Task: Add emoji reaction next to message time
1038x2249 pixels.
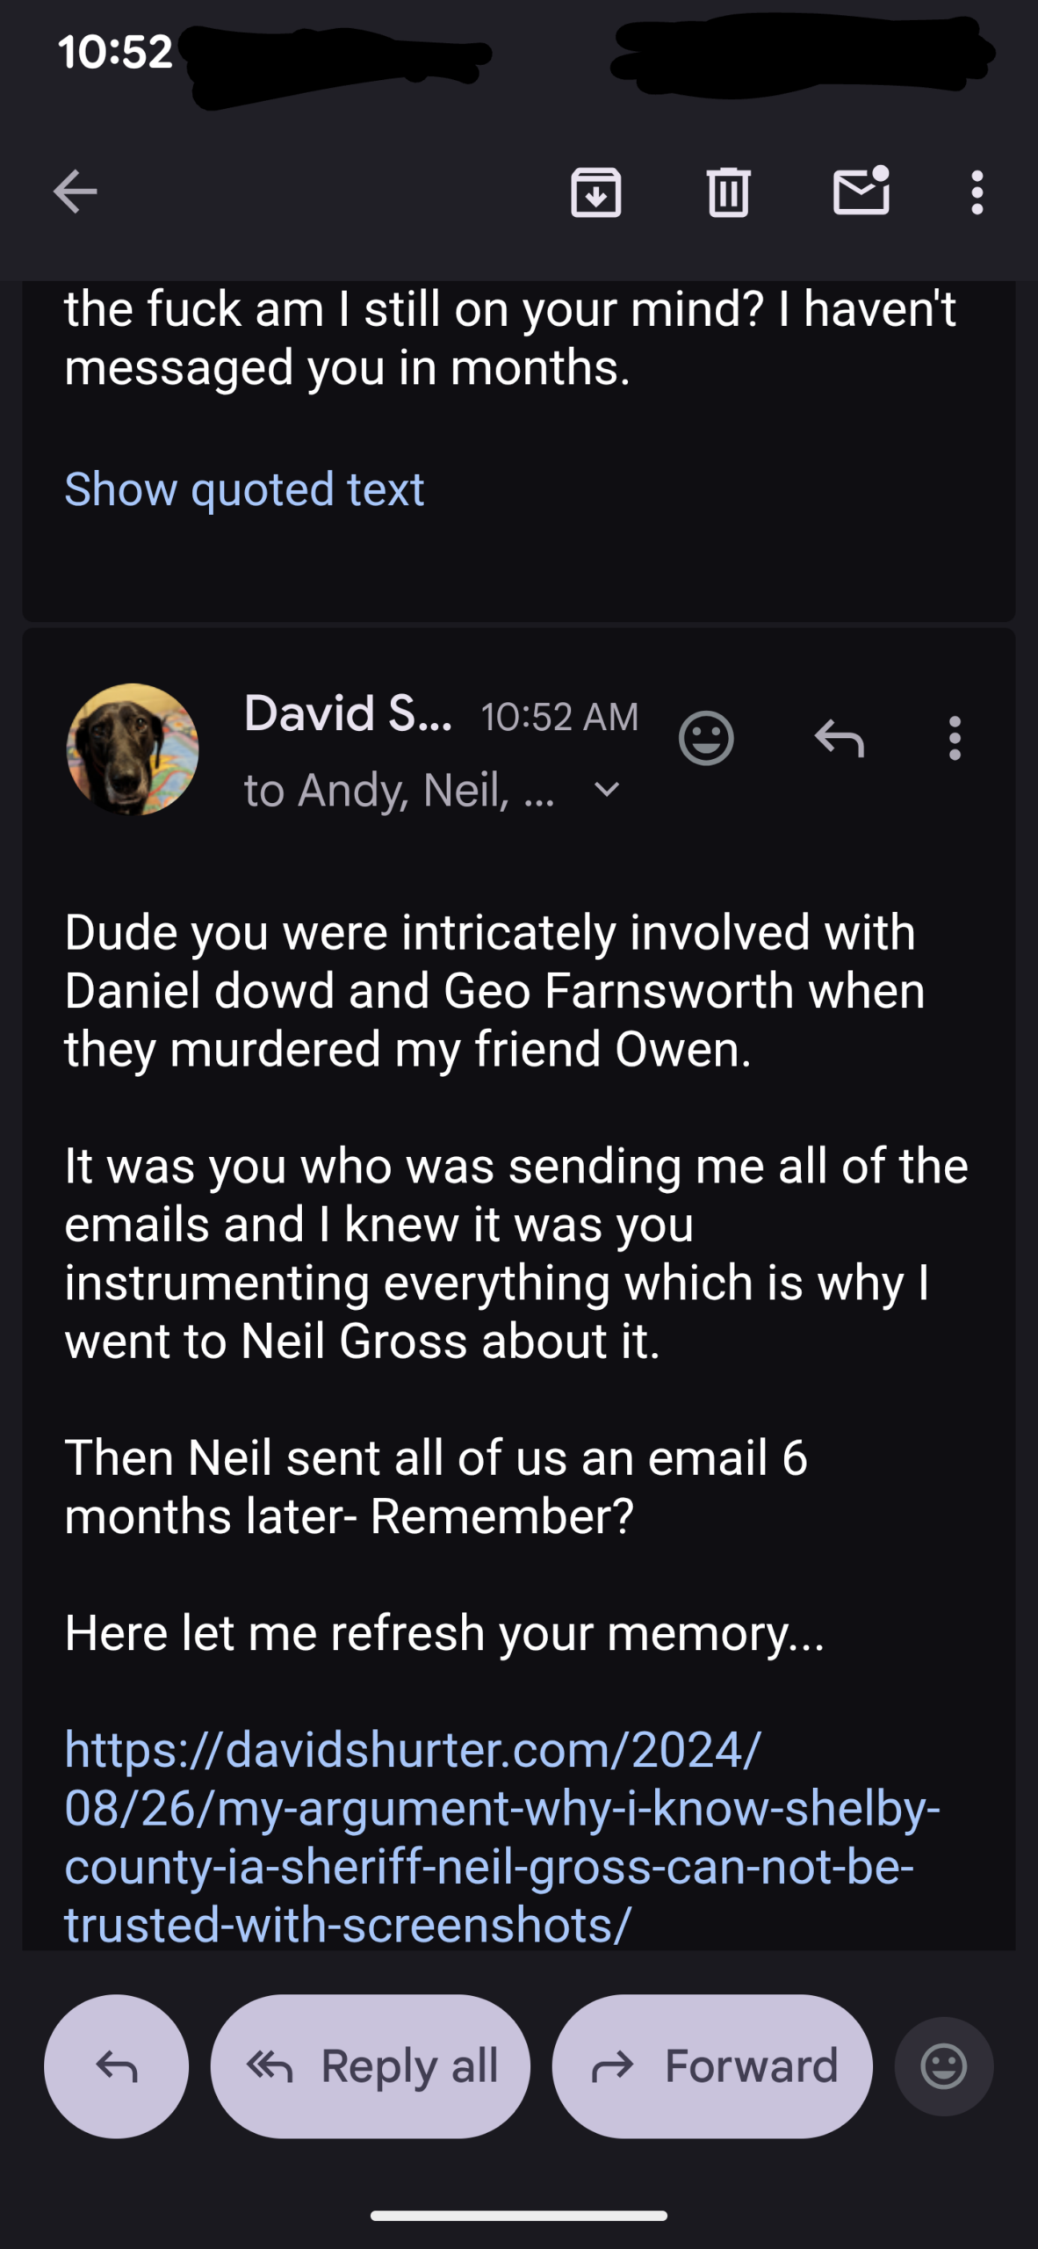Action: (x=706, y=738)
